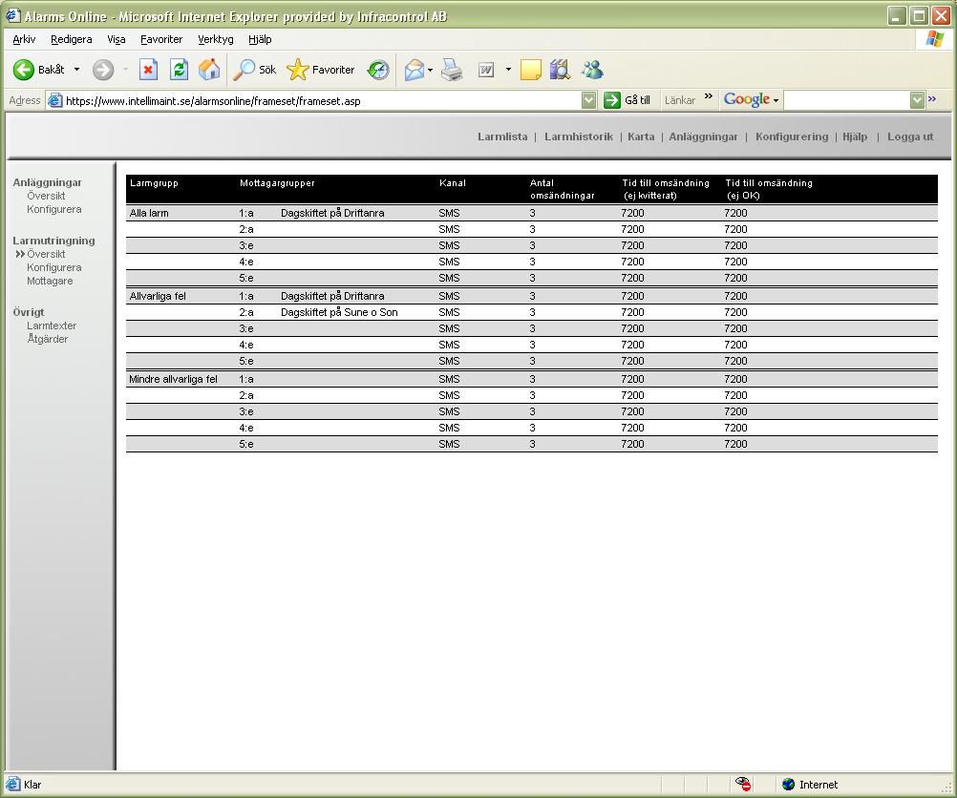
Task: Open Mottagare in the sidebar
Action: pyautogui.click(x=50, y=281)
